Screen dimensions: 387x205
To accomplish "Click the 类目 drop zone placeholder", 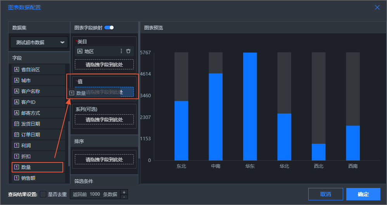I will click(104, 64).
